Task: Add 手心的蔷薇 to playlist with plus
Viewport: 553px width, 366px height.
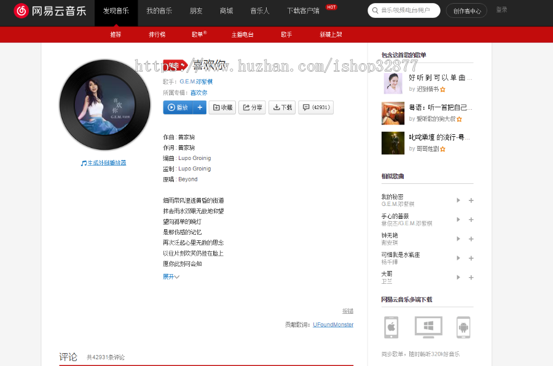Action: click(471, 219)
